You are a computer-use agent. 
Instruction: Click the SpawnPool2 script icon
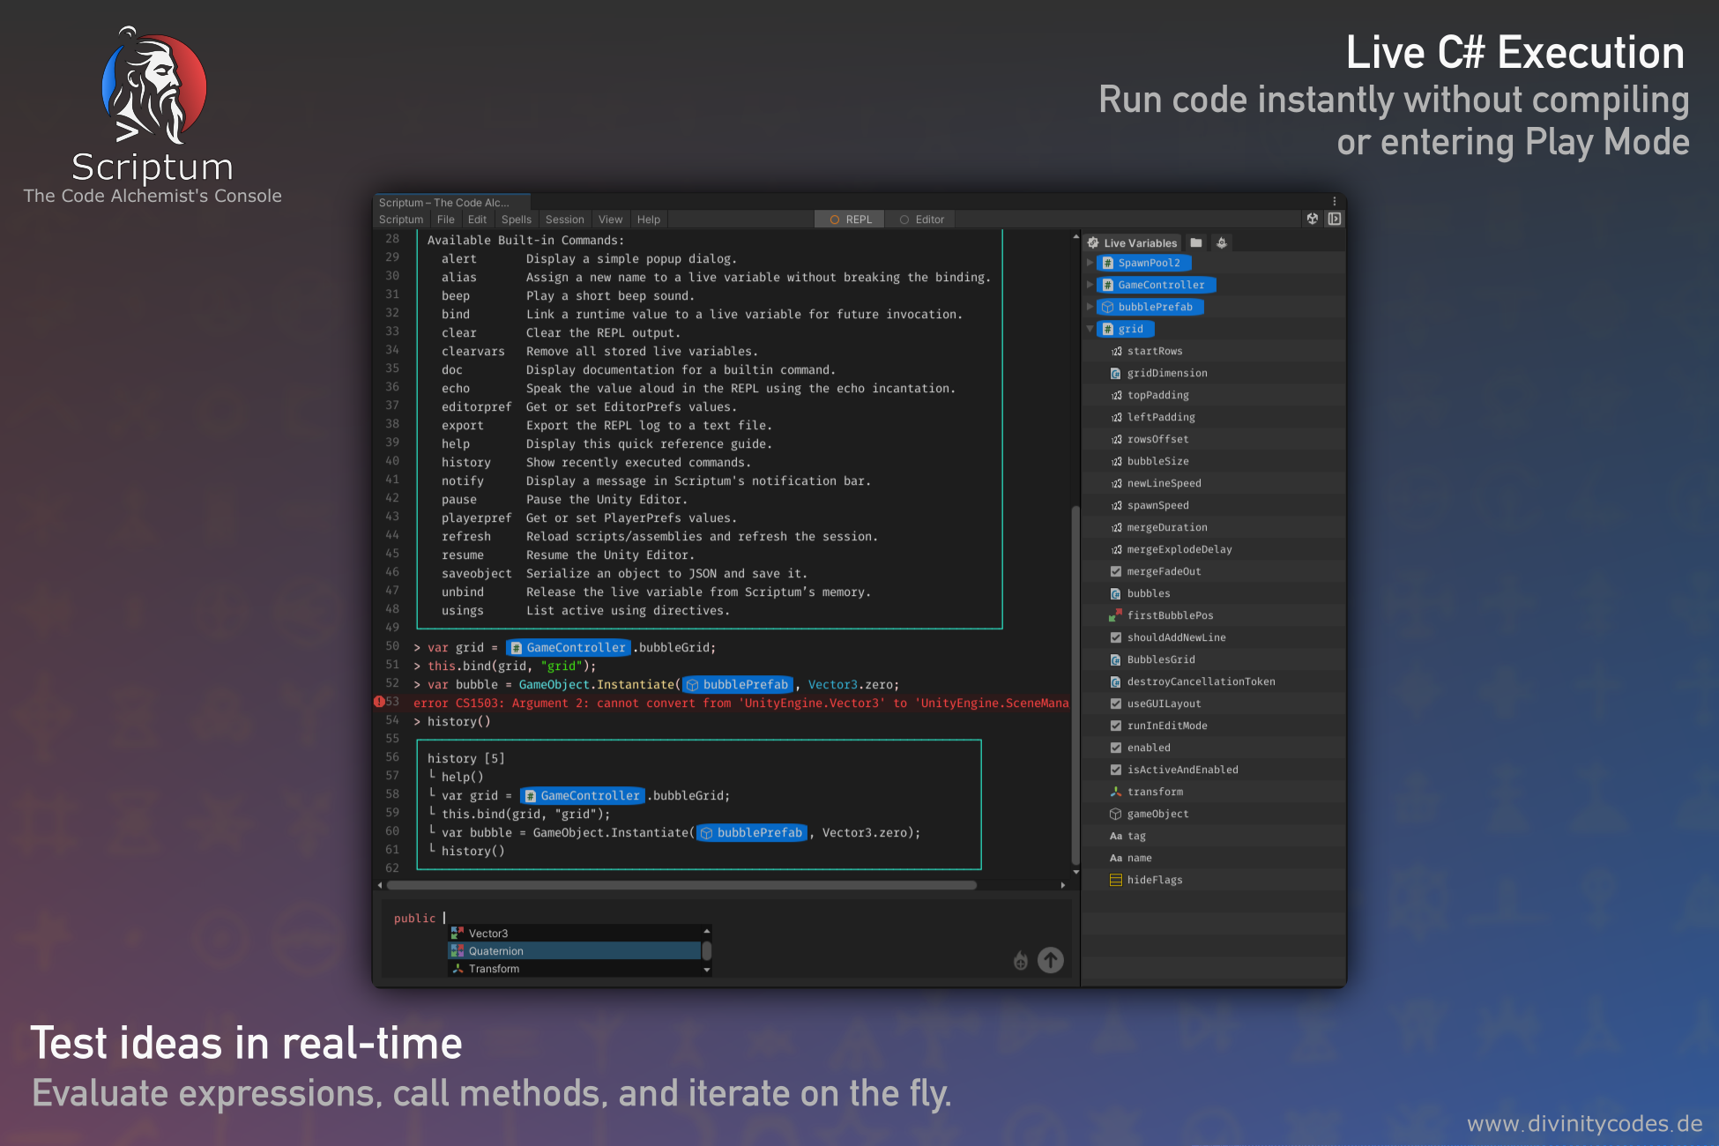pyautogui.click(x=1108, y=263)
